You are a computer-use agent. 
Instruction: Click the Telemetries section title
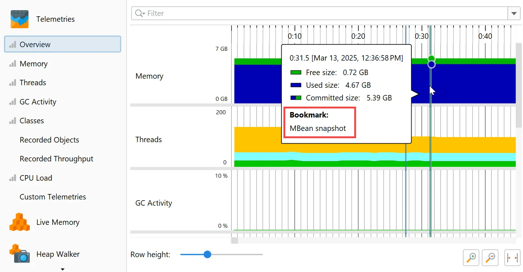(56, 19)
